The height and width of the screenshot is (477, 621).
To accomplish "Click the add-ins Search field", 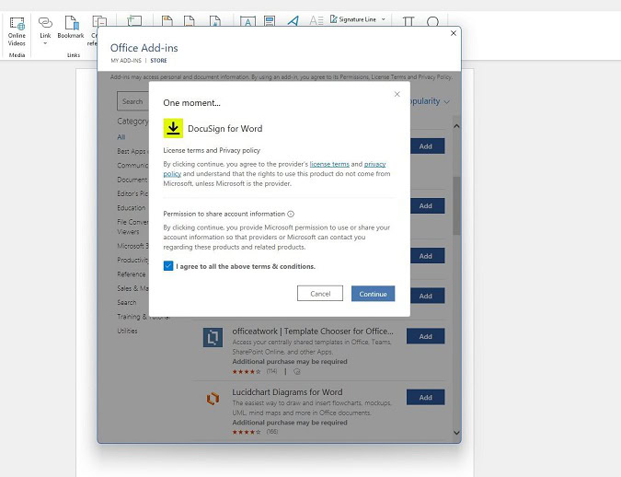I will pyautogui.click(x=132, y=101).
